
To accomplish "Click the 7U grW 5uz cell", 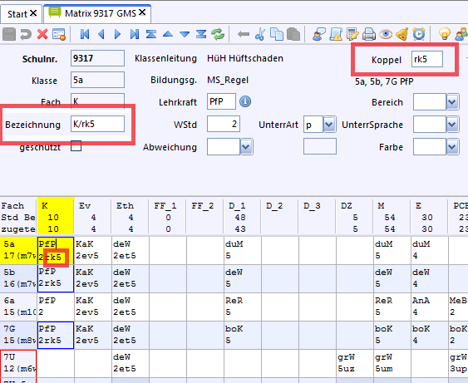I will coord(354,363).
